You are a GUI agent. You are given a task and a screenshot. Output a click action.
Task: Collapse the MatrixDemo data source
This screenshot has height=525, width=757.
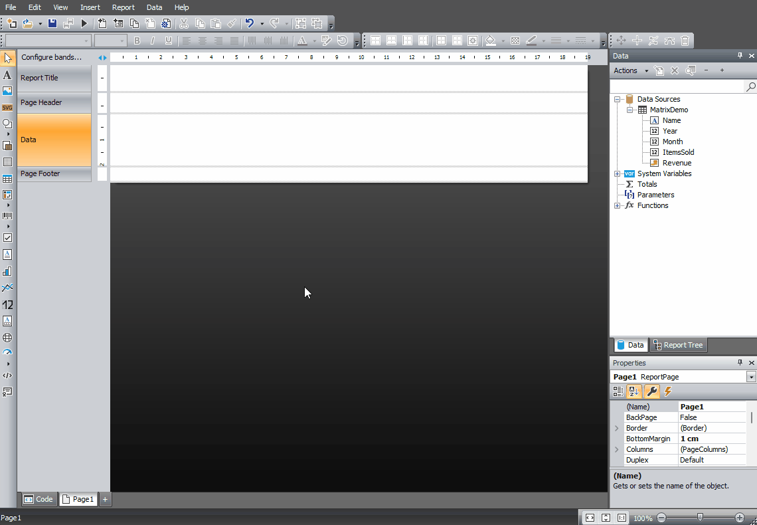pos(630,110)
